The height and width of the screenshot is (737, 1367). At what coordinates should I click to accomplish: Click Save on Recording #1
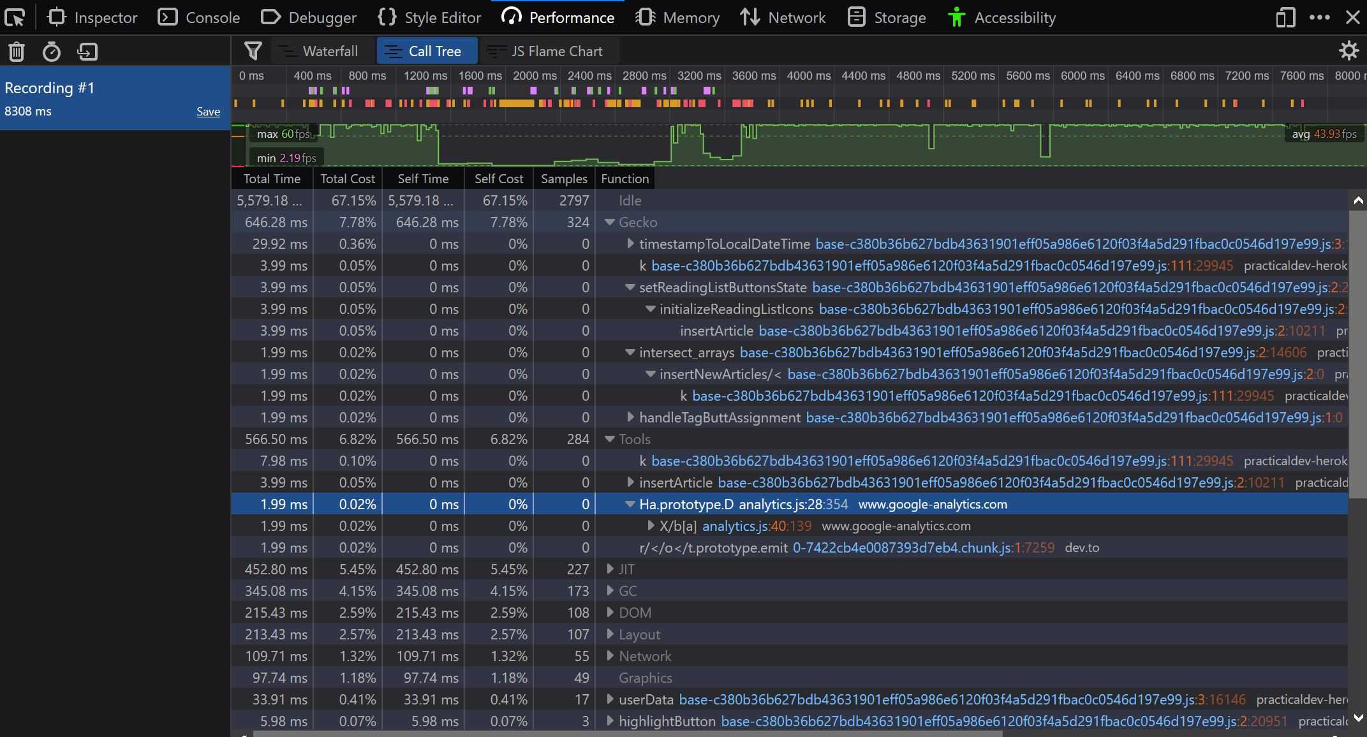point(209,111)
